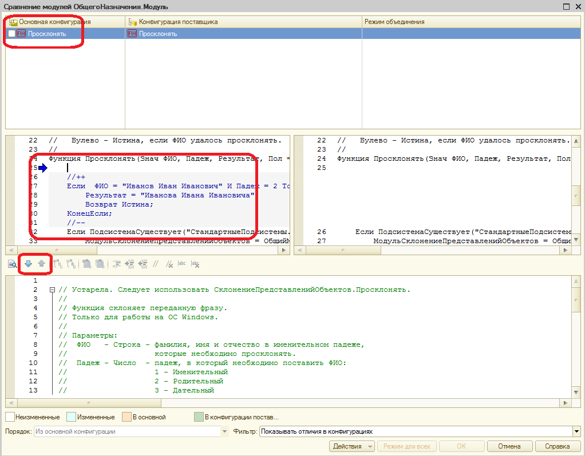The height and width of the screenshot is (456, 585).
Task: Click '// Функция склоняет переданную фразу.' line
Action: (x=143, y=308)
